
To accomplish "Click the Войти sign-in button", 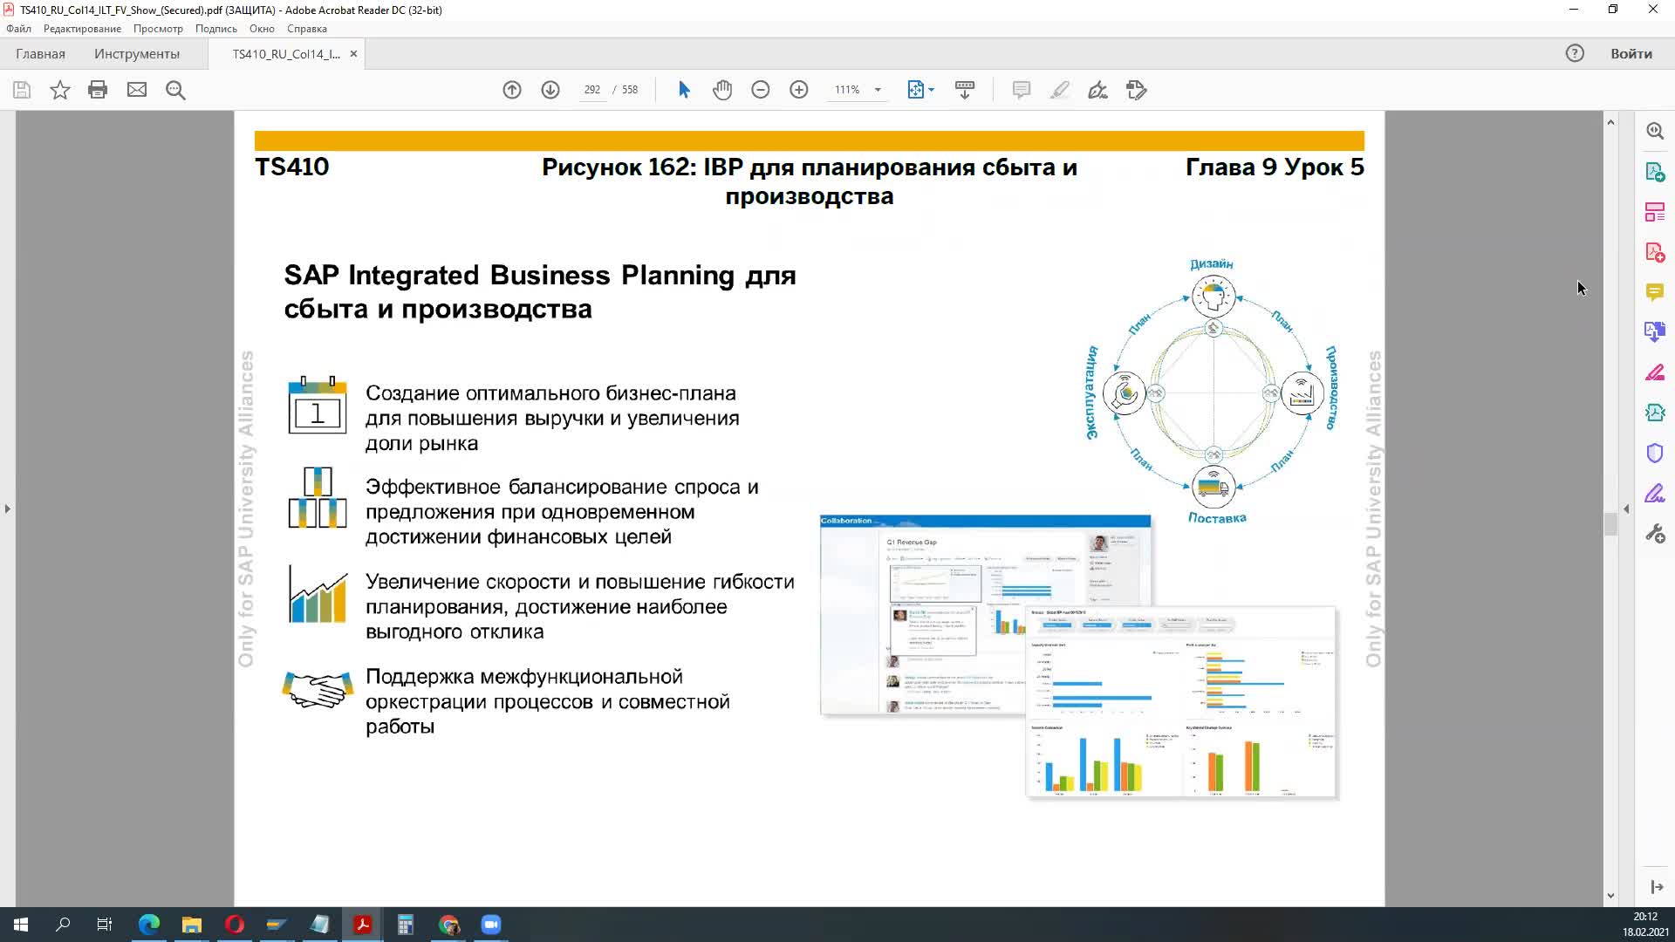I will click(x=1631, y=53).
